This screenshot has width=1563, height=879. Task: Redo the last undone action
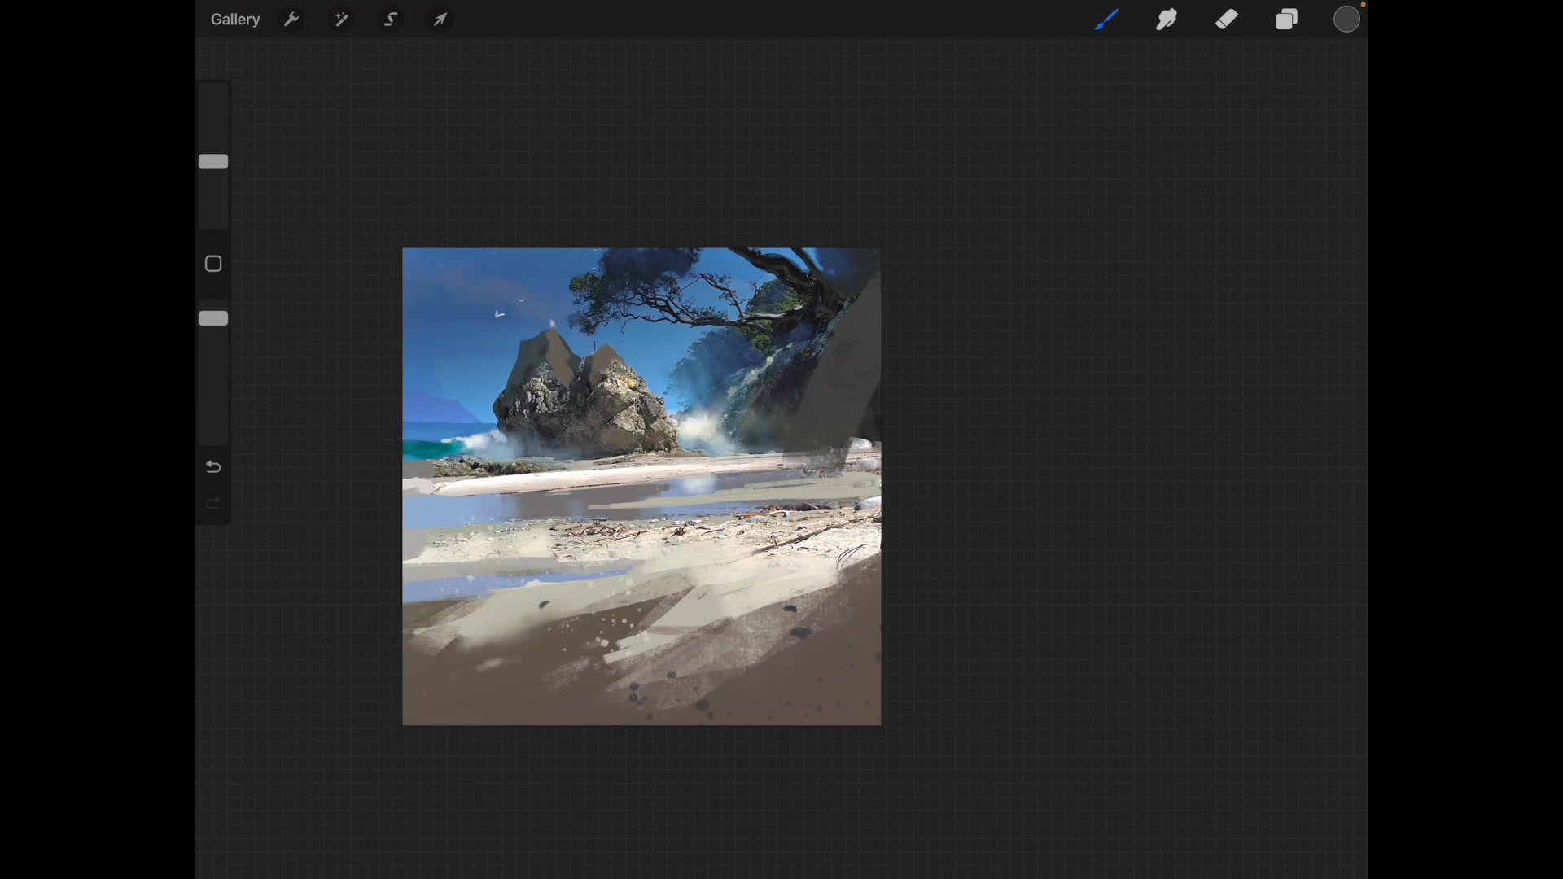tap(214, 505)
